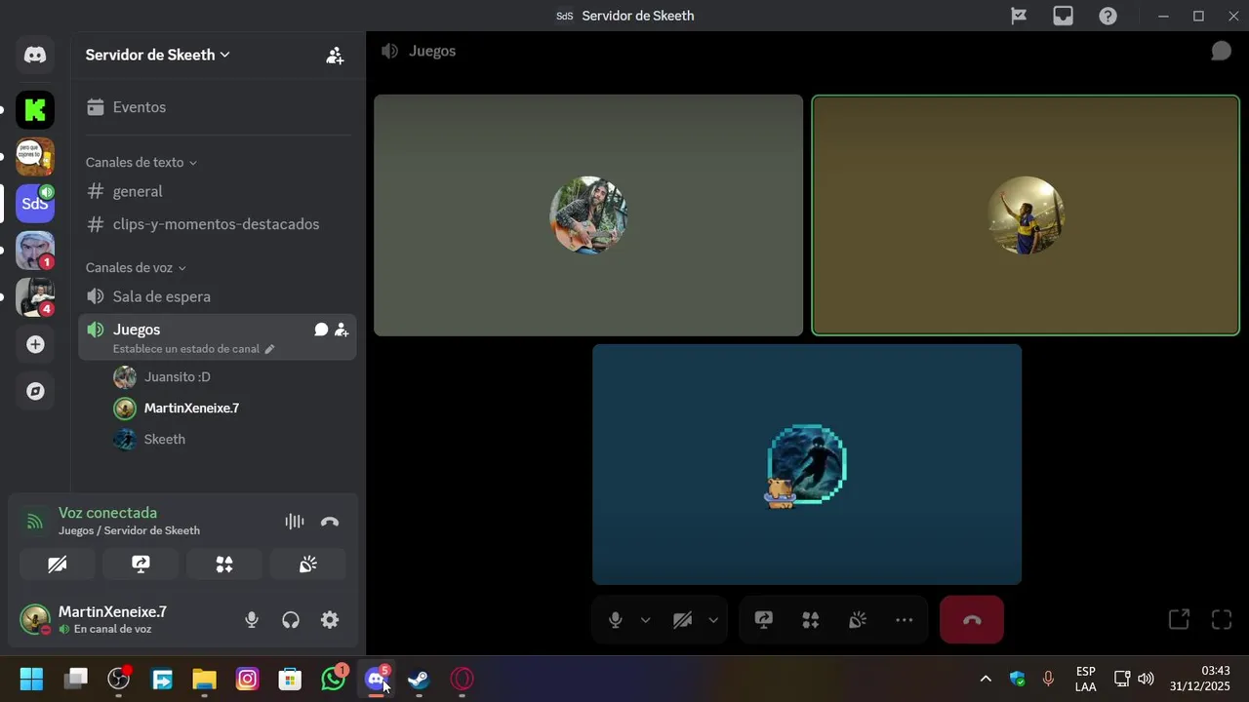
Task: Open Steam from taskbar
Action: tap(419, 679)
